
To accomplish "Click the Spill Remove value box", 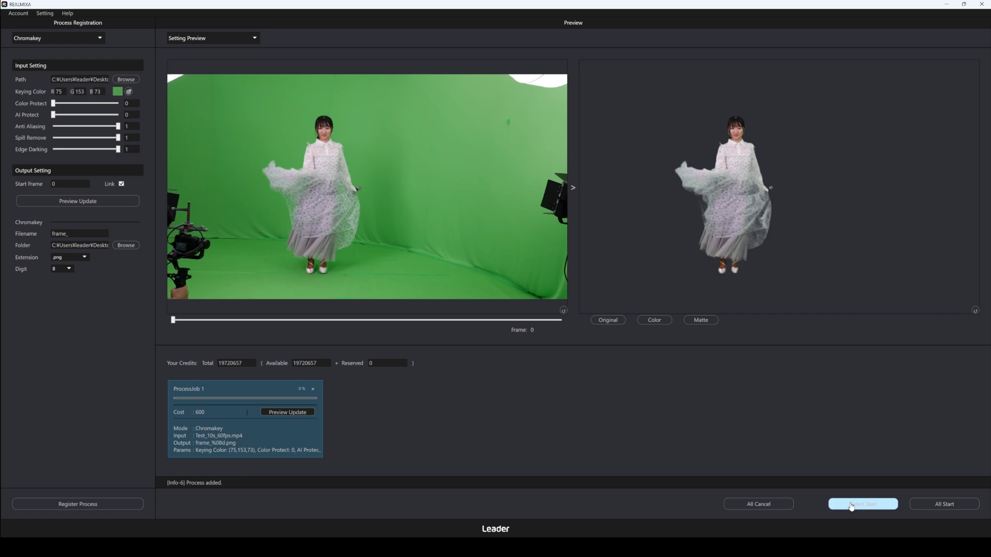I will [x=132, y=138].
